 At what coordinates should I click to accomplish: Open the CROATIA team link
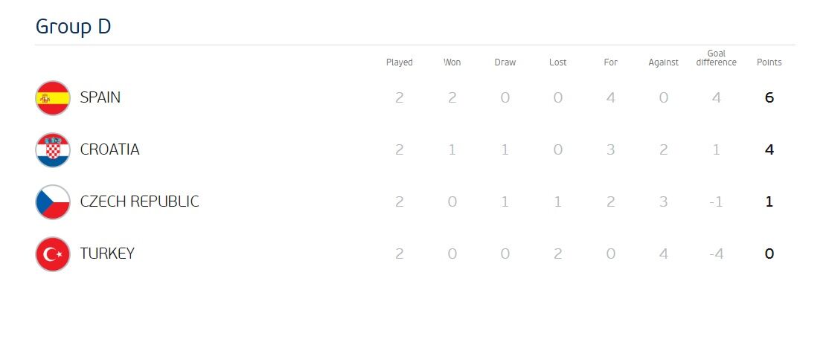110,149
